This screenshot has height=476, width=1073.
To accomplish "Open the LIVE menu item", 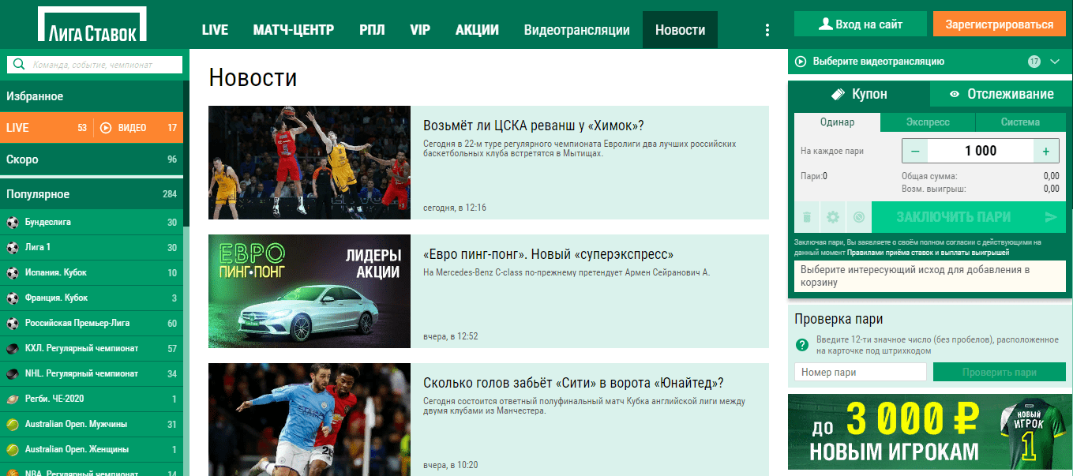I will [x=215, y=30].
